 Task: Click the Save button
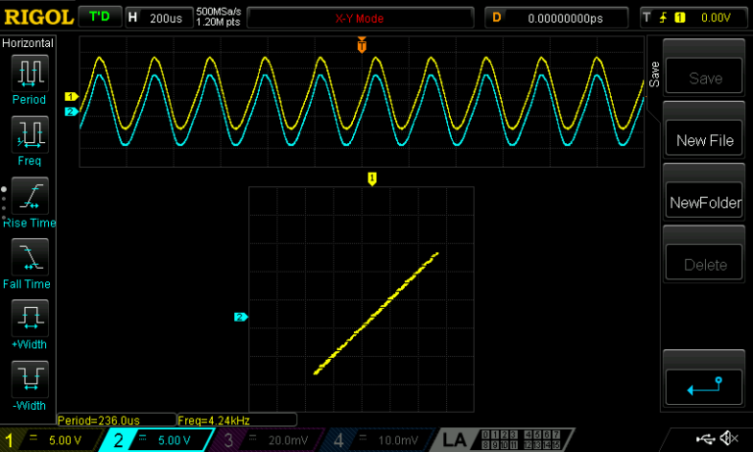(x=704, y=75)
